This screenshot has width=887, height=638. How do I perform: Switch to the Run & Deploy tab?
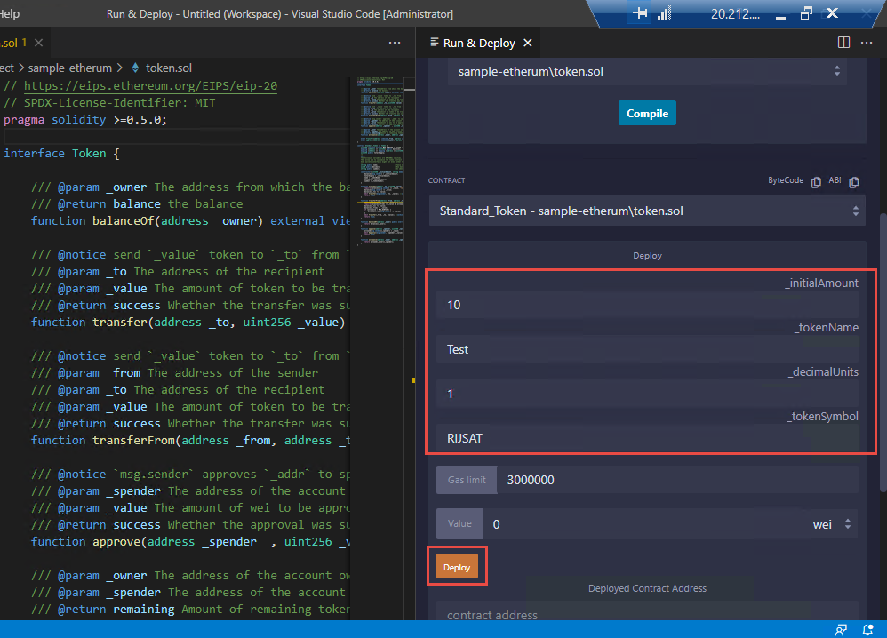[x=478, y=43]
